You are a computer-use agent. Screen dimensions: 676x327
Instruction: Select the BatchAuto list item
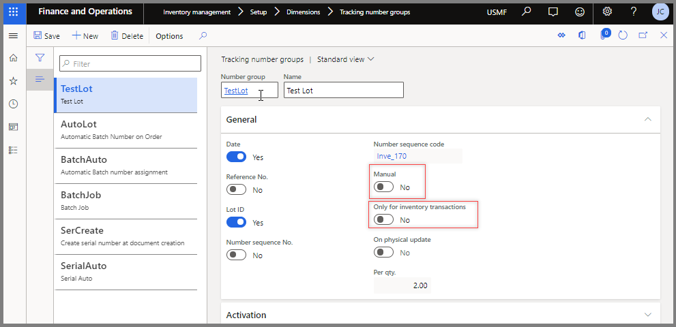tap(126, 166)
